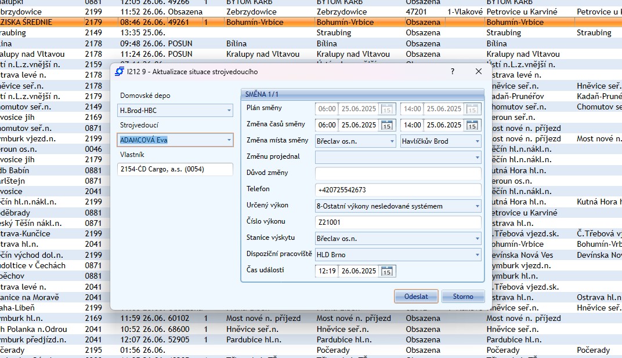Cancel with the Storno button
This screenshot has width=622, height=358.
point(462,297)
